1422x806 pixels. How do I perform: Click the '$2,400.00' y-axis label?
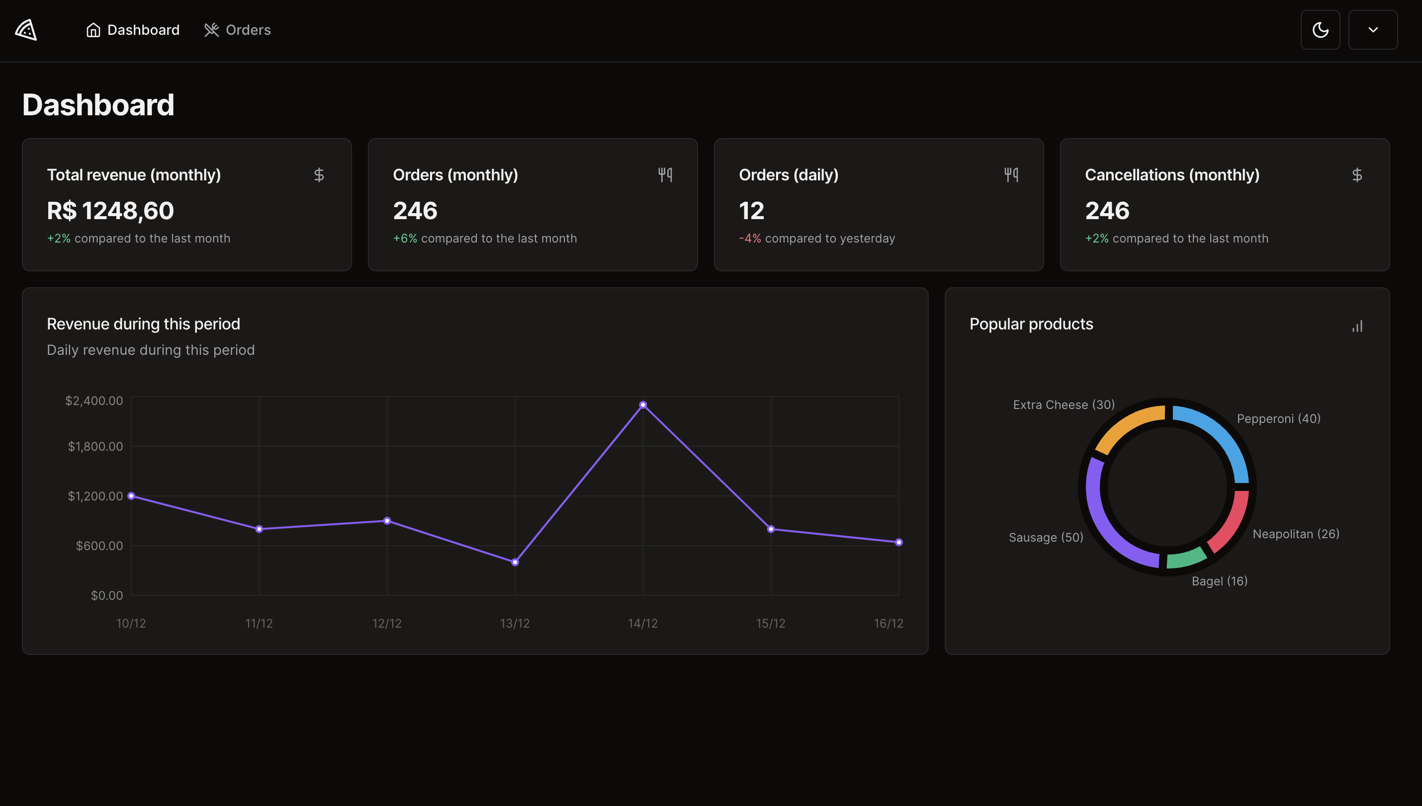pos(94,400)
